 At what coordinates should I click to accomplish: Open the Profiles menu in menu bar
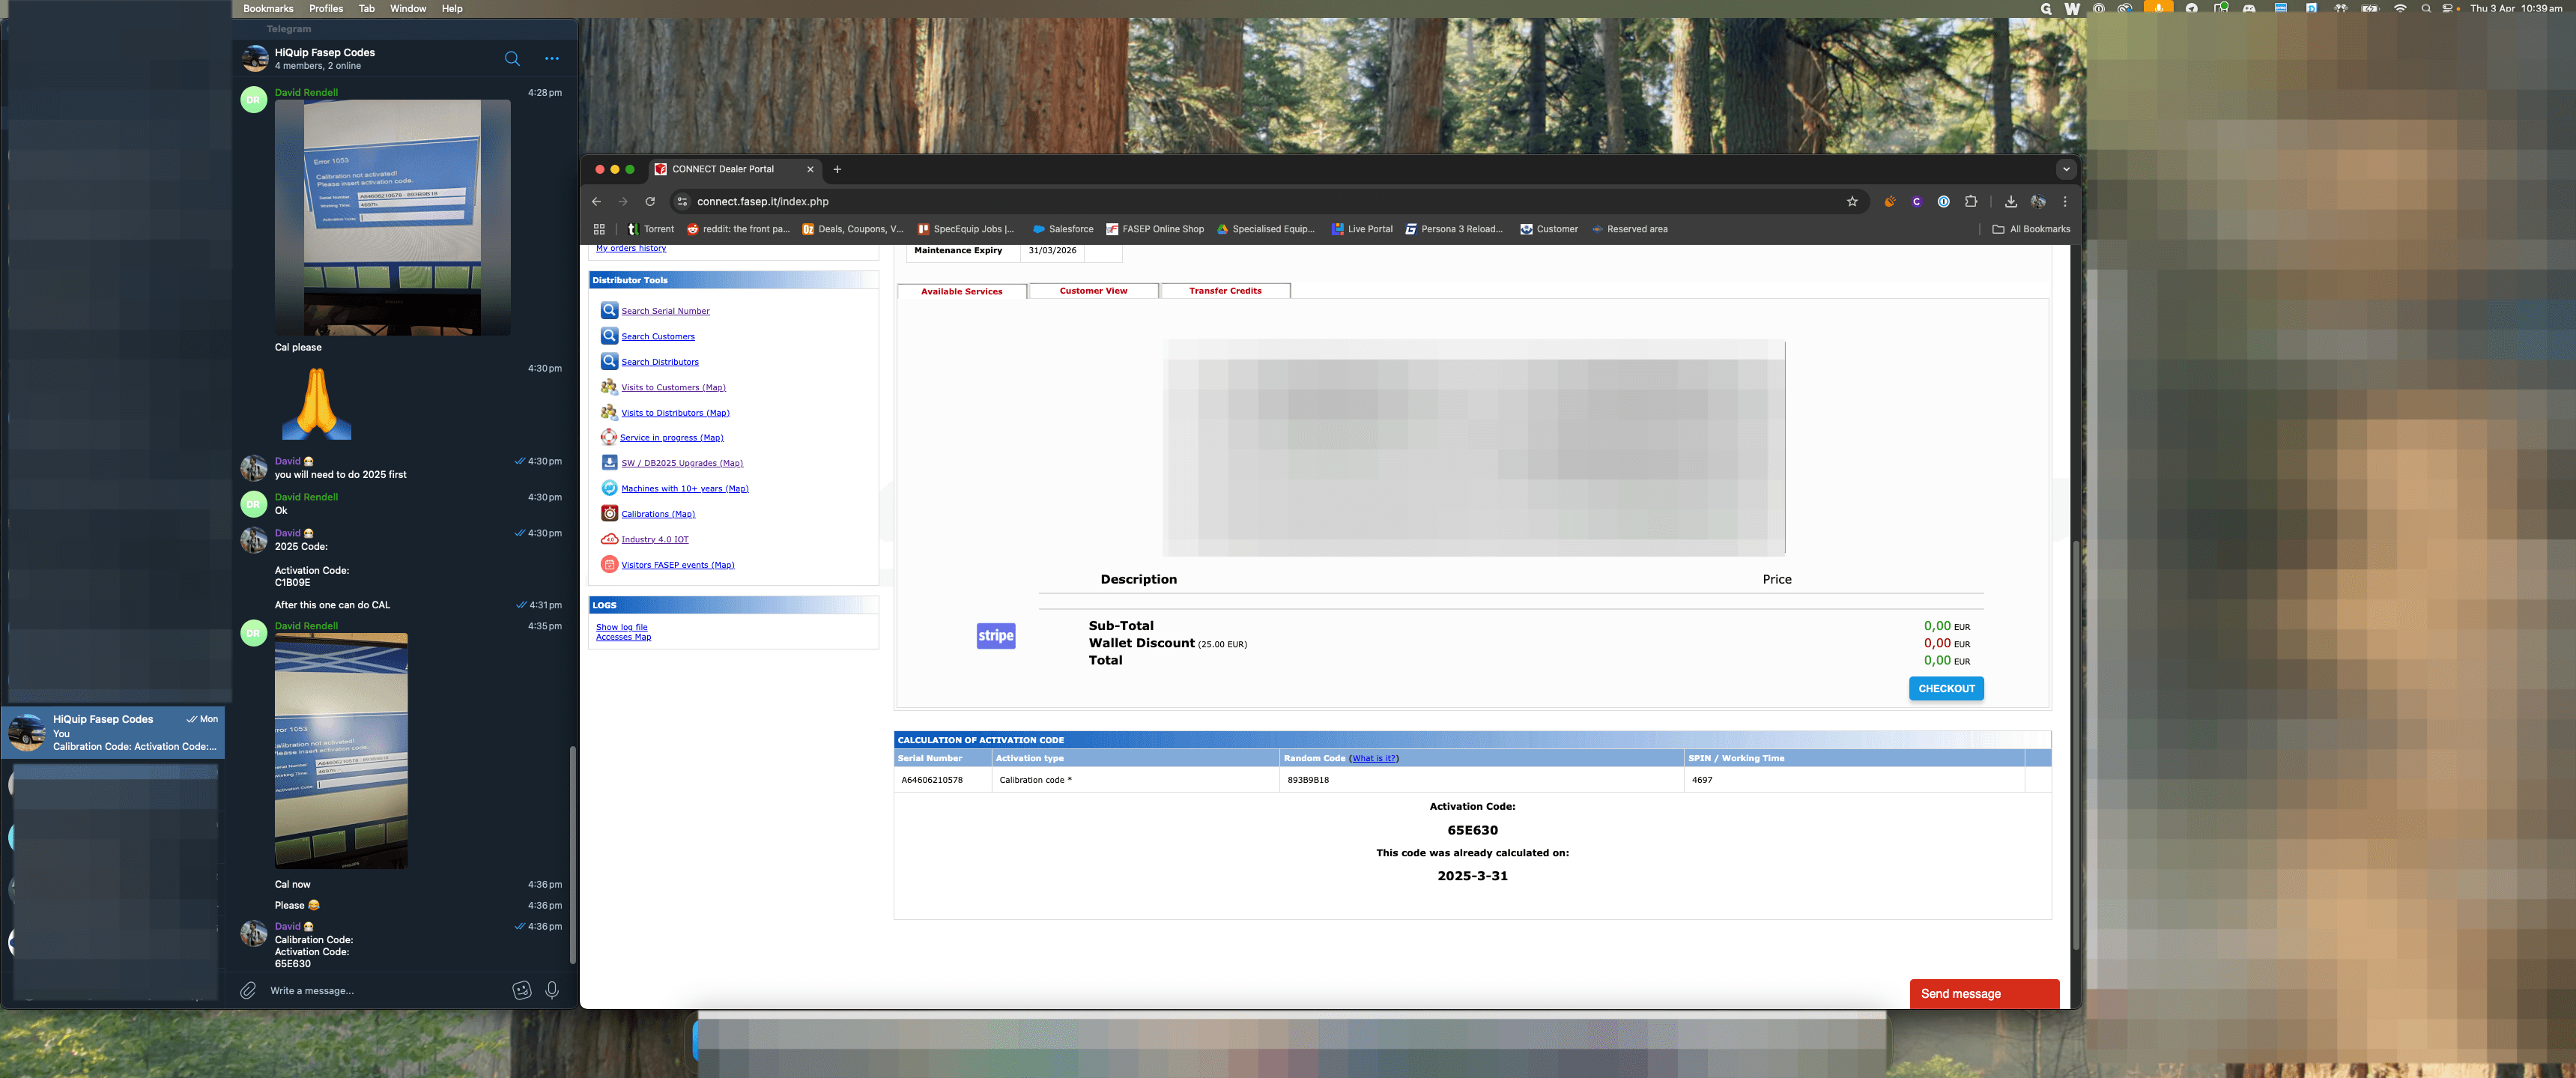point(326,8)
